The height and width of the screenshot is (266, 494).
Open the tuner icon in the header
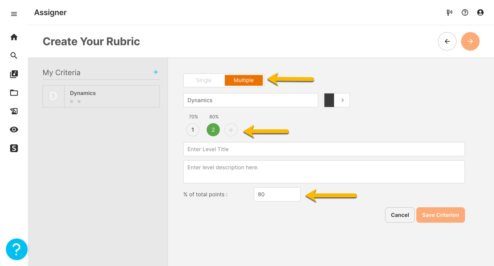click(x=449, y=12)
